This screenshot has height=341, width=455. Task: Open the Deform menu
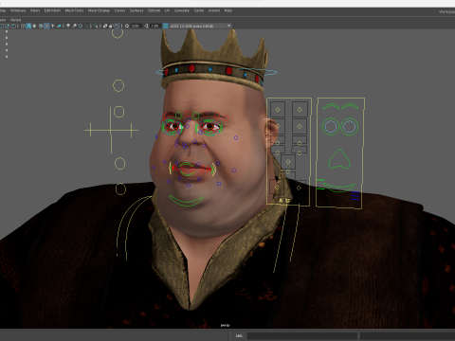point(154,10)
